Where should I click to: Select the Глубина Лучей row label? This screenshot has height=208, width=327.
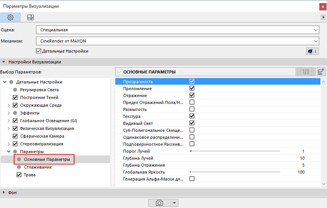138,158
